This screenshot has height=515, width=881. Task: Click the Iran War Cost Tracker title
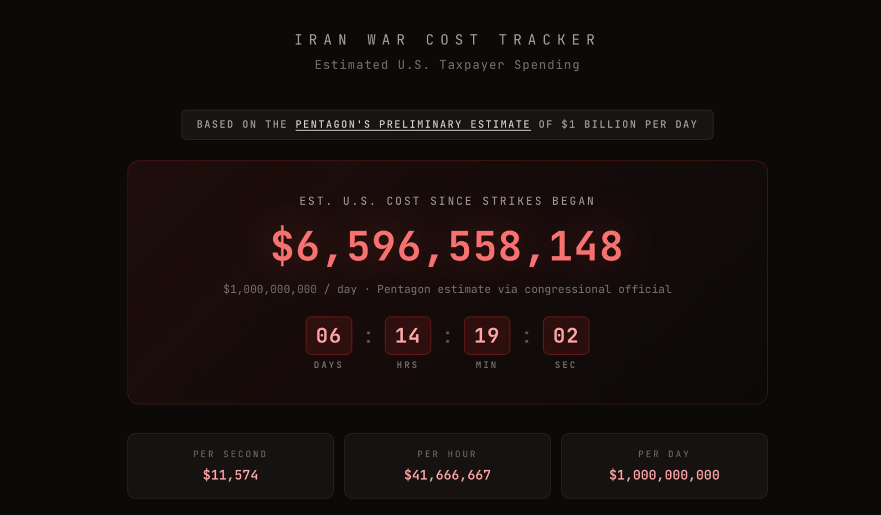tap(446, 40)
